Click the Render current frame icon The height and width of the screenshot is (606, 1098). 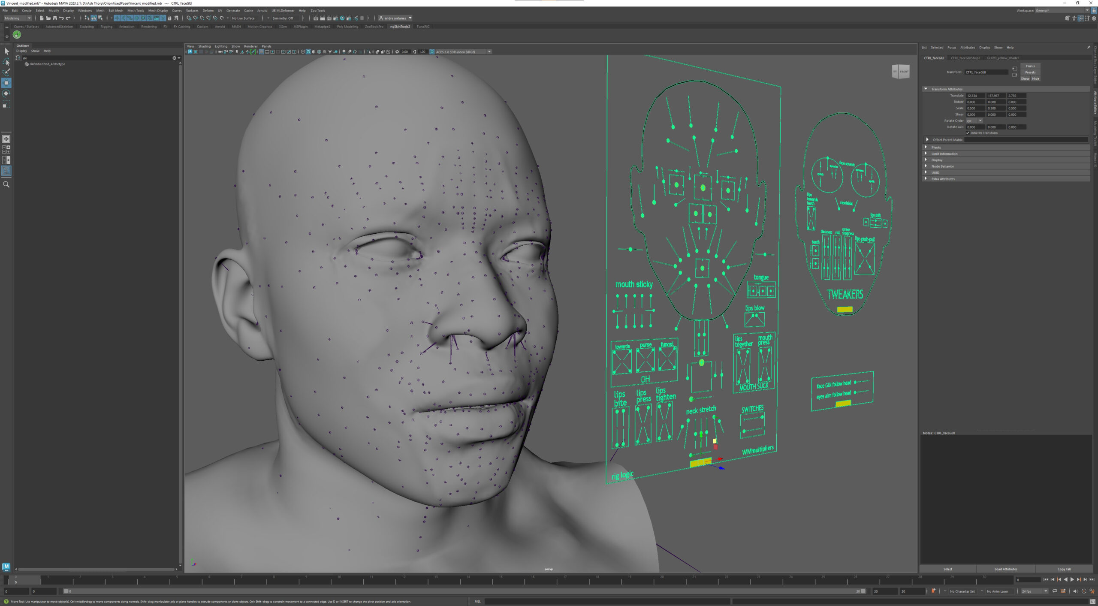click(x=322, y=18)
